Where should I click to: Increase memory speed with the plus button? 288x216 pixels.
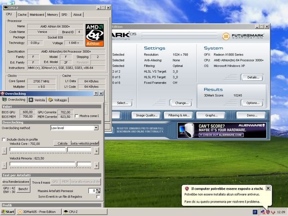(x=96, y=166)
